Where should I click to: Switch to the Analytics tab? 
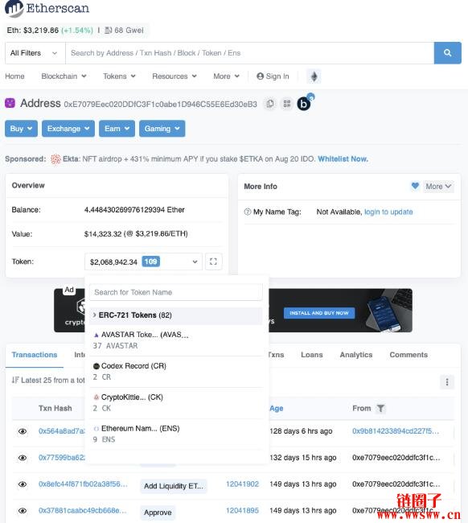pyautogui.click(x=356, y=355)
